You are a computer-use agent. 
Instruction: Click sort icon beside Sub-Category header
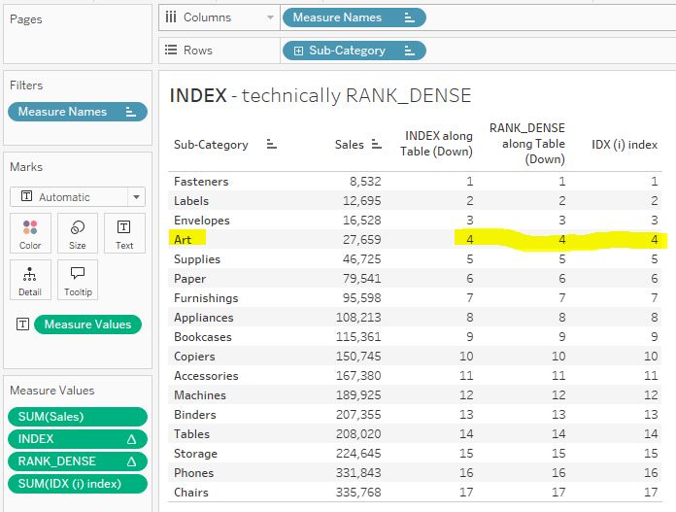click(x=272, y=145)
